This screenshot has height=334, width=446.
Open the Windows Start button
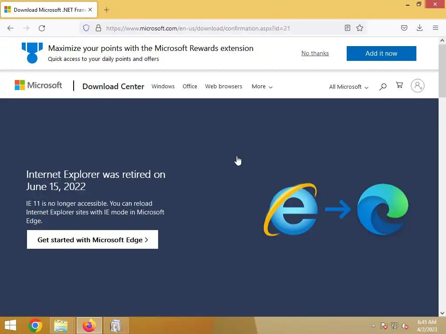click(10, 325)
